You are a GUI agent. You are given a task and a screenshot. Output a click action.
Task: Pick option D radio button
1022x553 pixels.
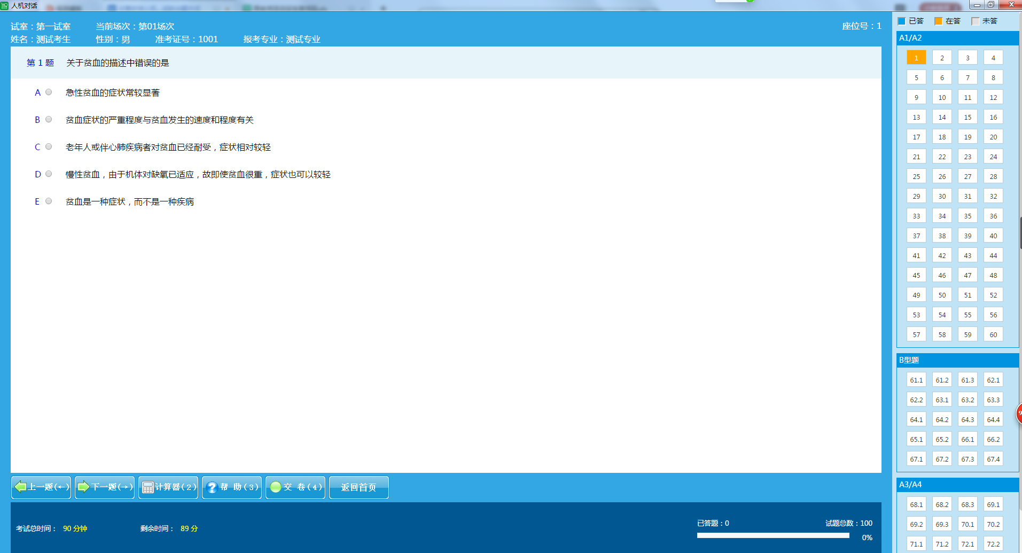pos(49,174)
